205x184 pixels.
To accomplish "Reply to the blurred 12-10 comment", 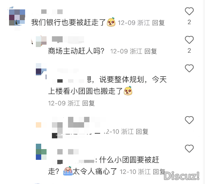I will point(142,131).
